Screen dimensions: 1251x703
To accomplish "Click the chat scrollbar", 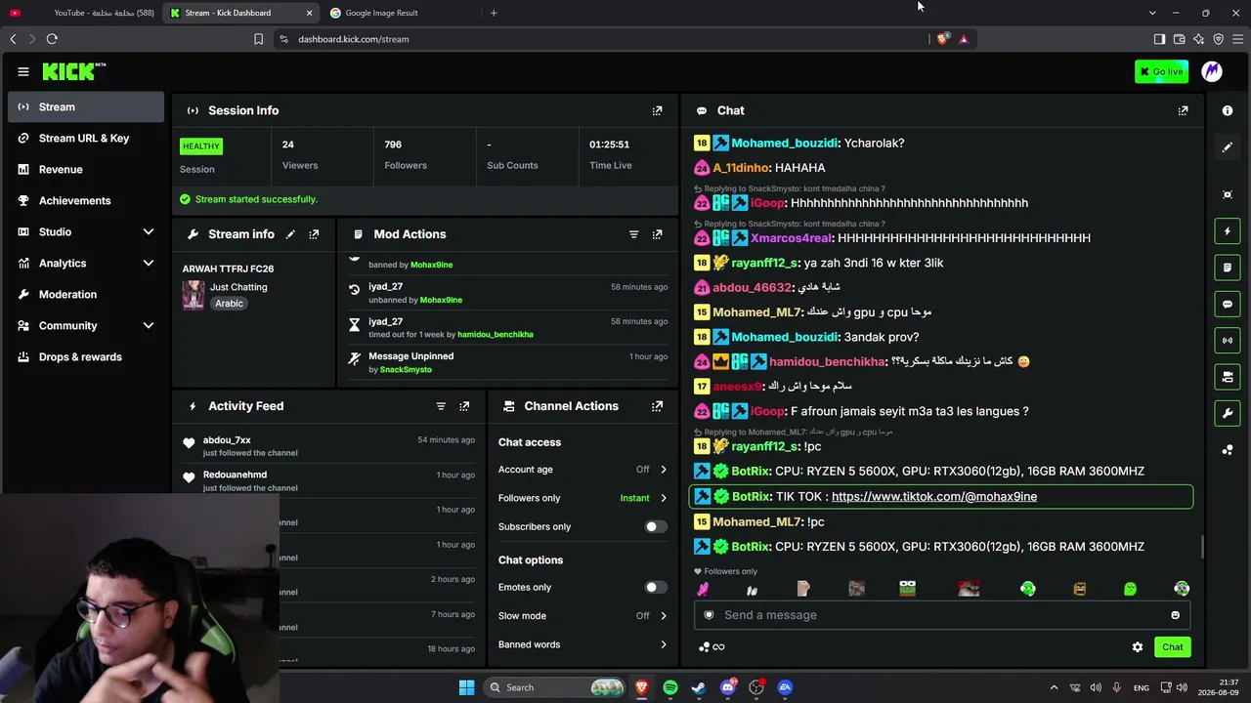I will tap(1203, 548).
